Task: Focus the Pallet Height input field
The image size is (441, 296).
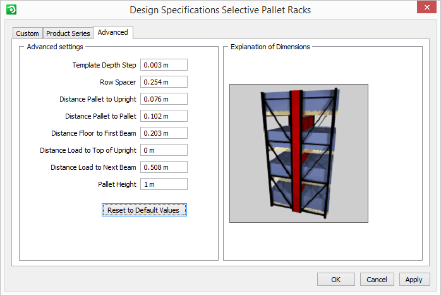Action: pos(164,184)
